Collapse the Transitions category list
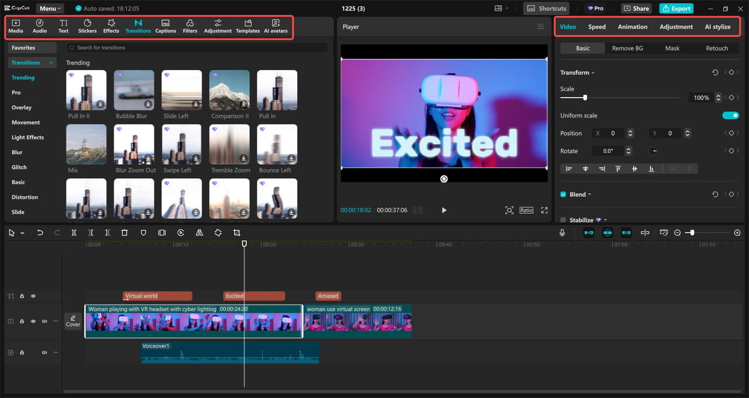 click(51, 63)
